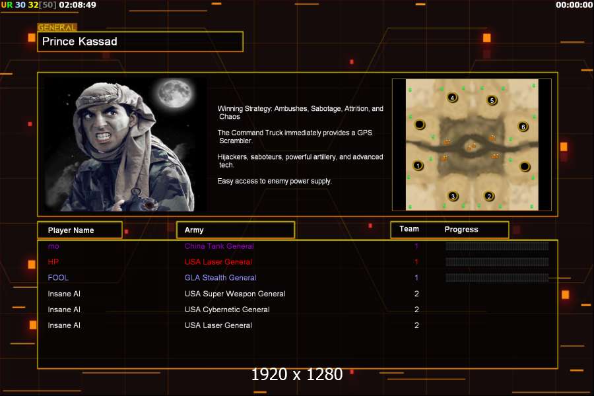
Task: Select player name FOOL
Action: (x=58, y=278)
